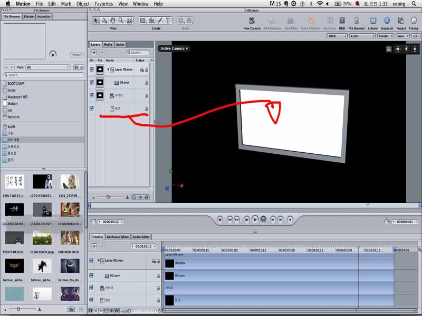Open the Object menu

coord(83,4)
